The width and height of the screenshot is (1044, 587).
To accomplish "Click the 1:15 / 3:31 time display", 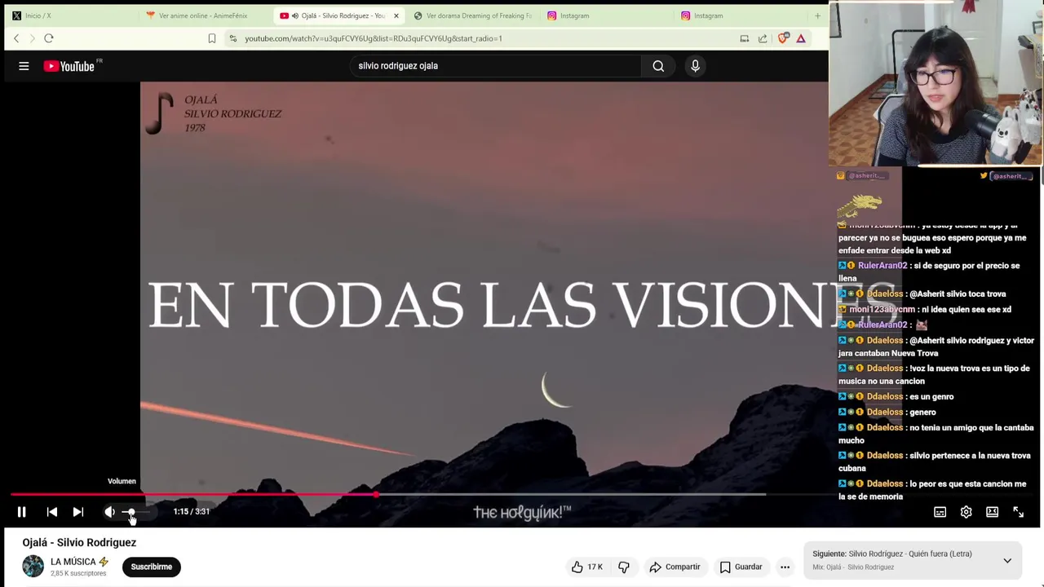I will 192,512.
